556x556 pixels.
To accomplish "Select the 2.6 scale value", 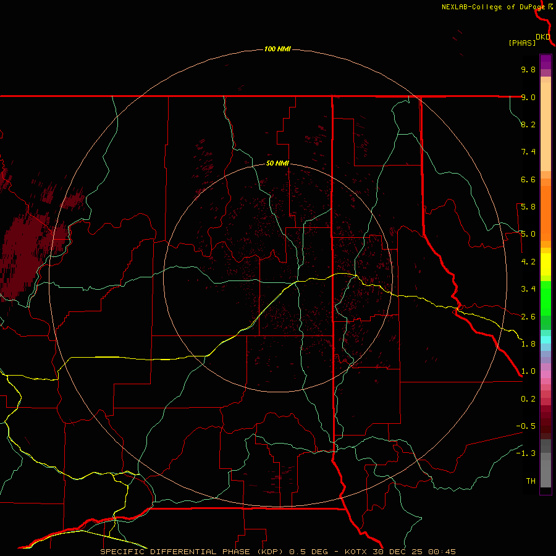I will [x=528, y=317].
